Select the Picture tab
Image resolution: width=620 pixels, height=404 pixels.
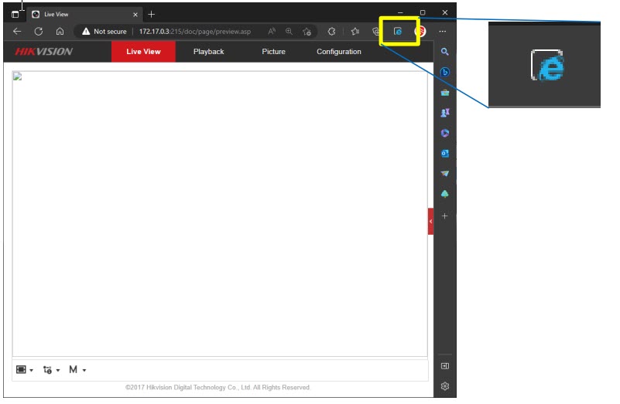[x=273, y=52]
